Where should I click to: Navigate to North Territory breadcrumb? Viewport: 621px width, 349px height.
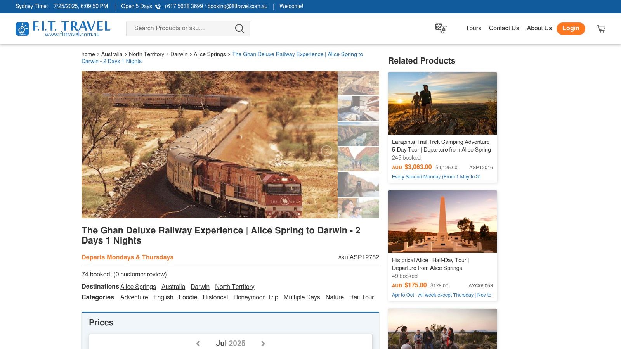coord(146,54)
